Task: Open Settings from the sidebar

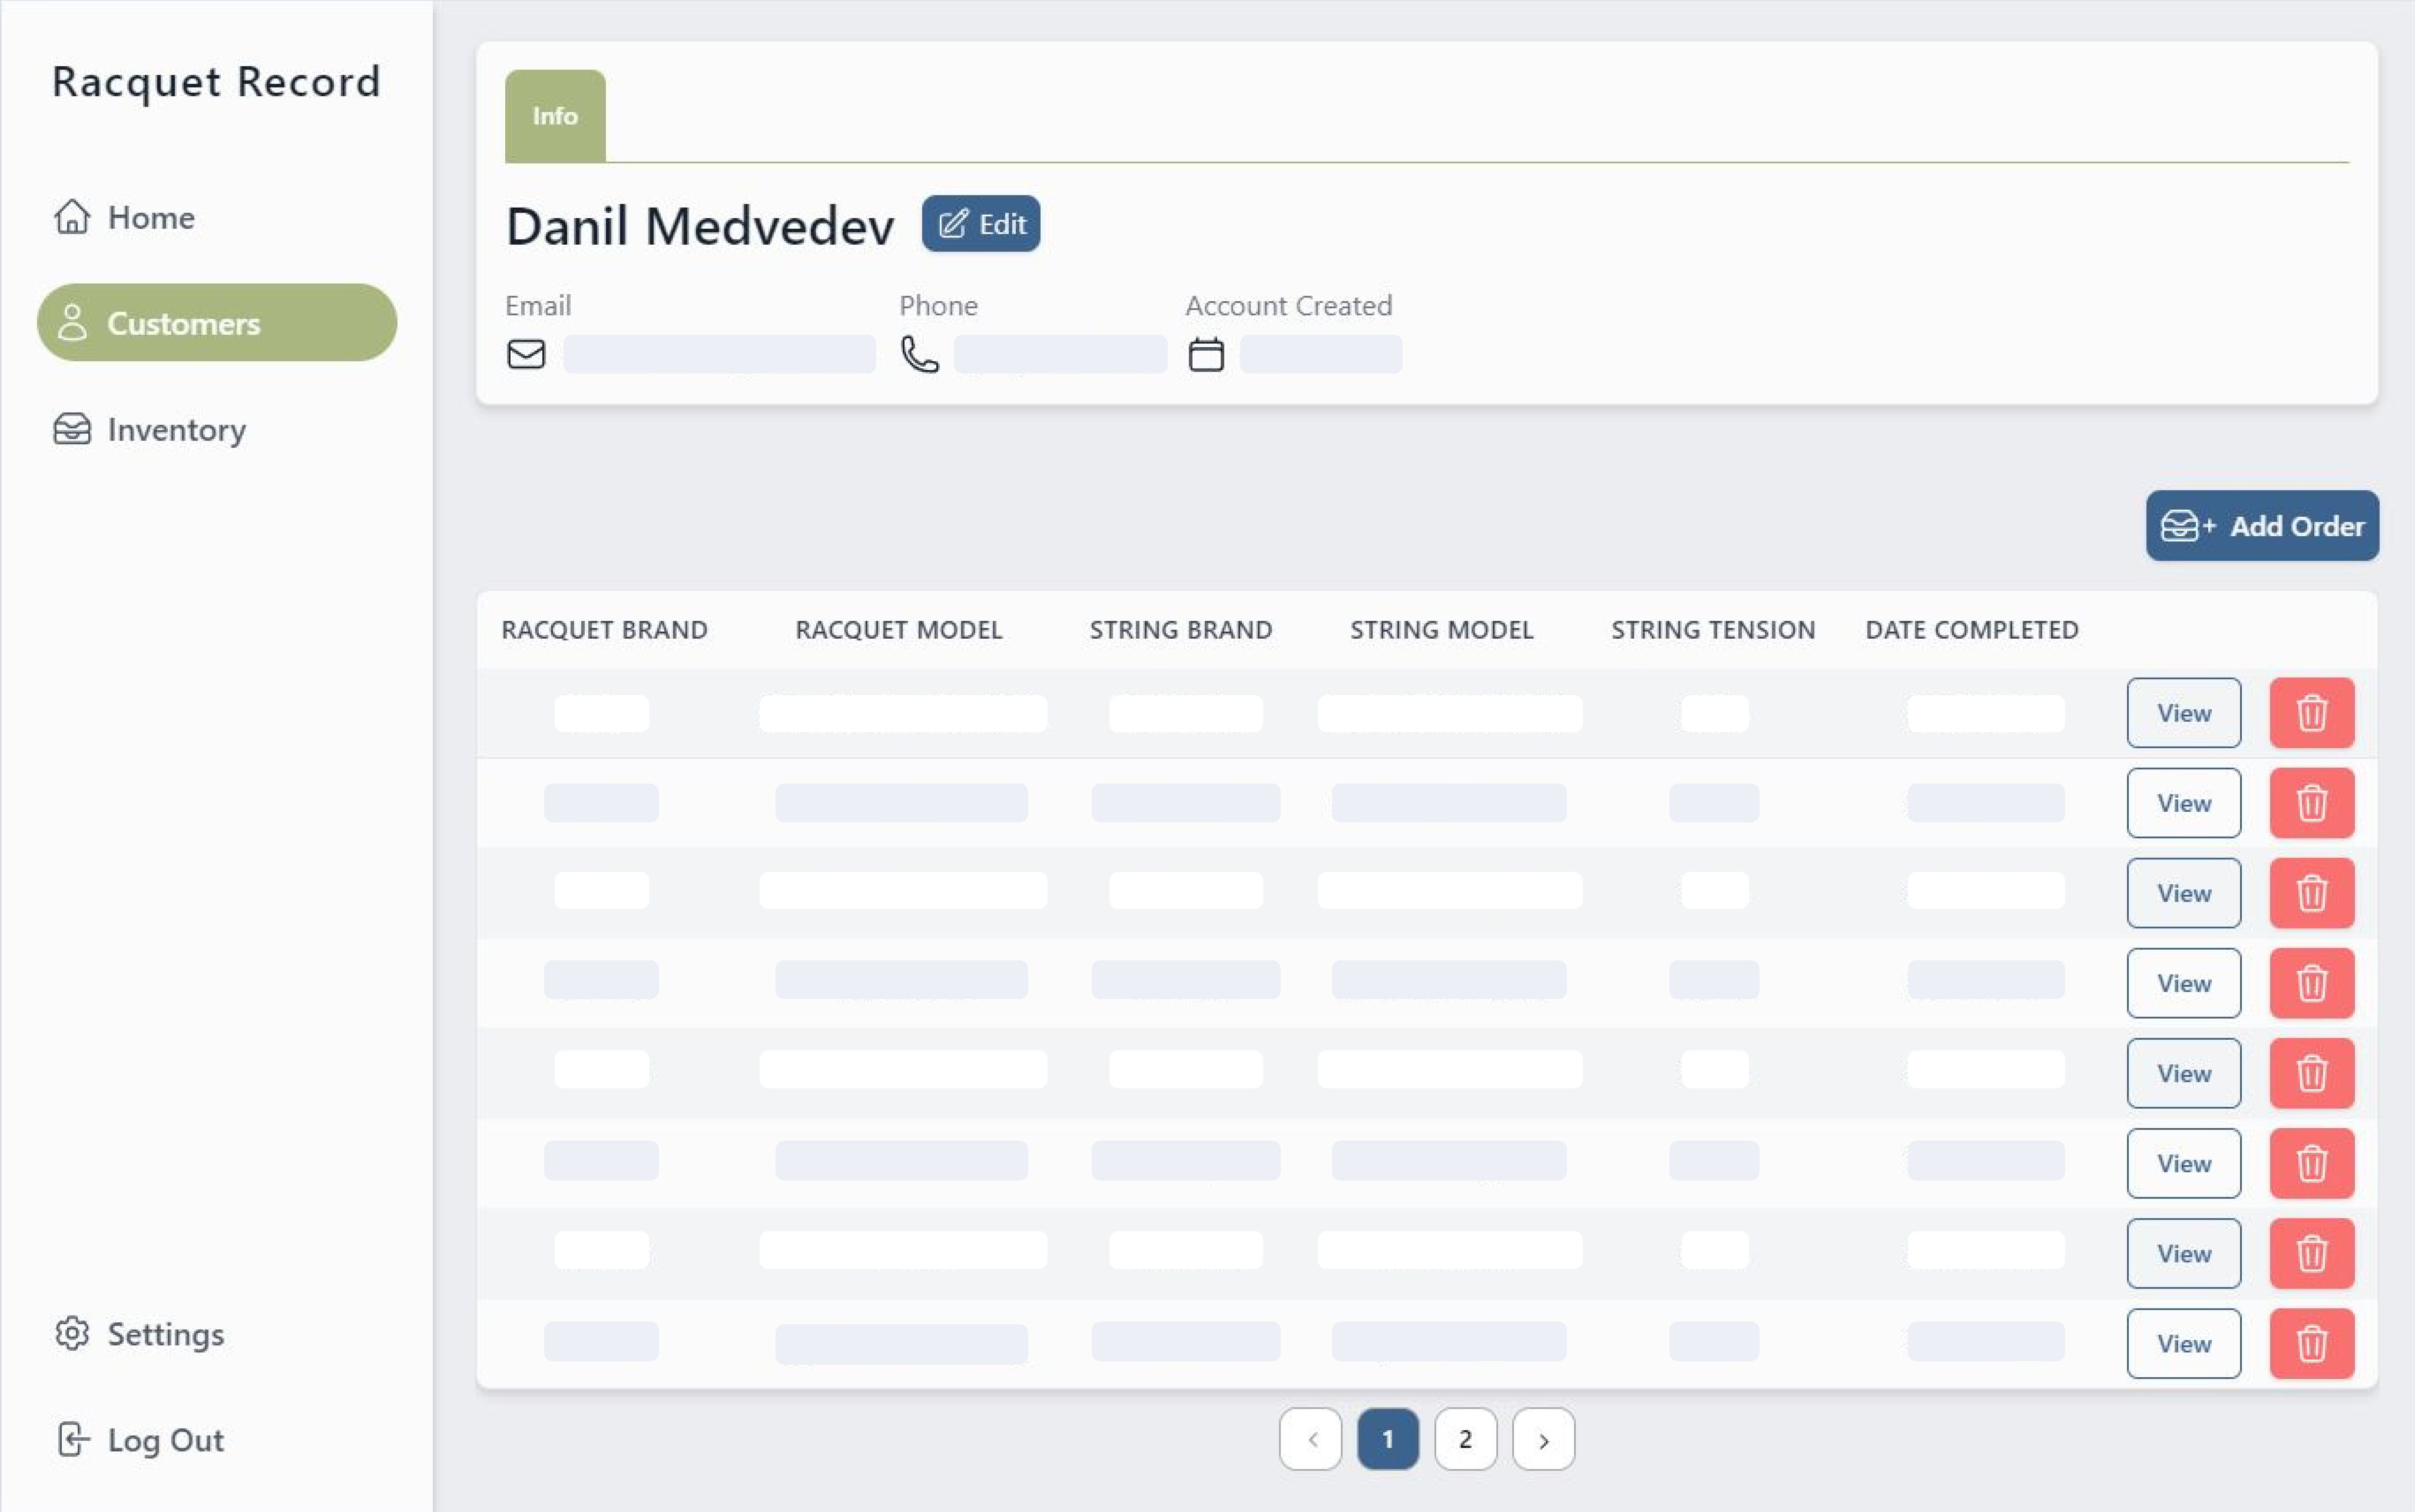Action: [139, 1334]
